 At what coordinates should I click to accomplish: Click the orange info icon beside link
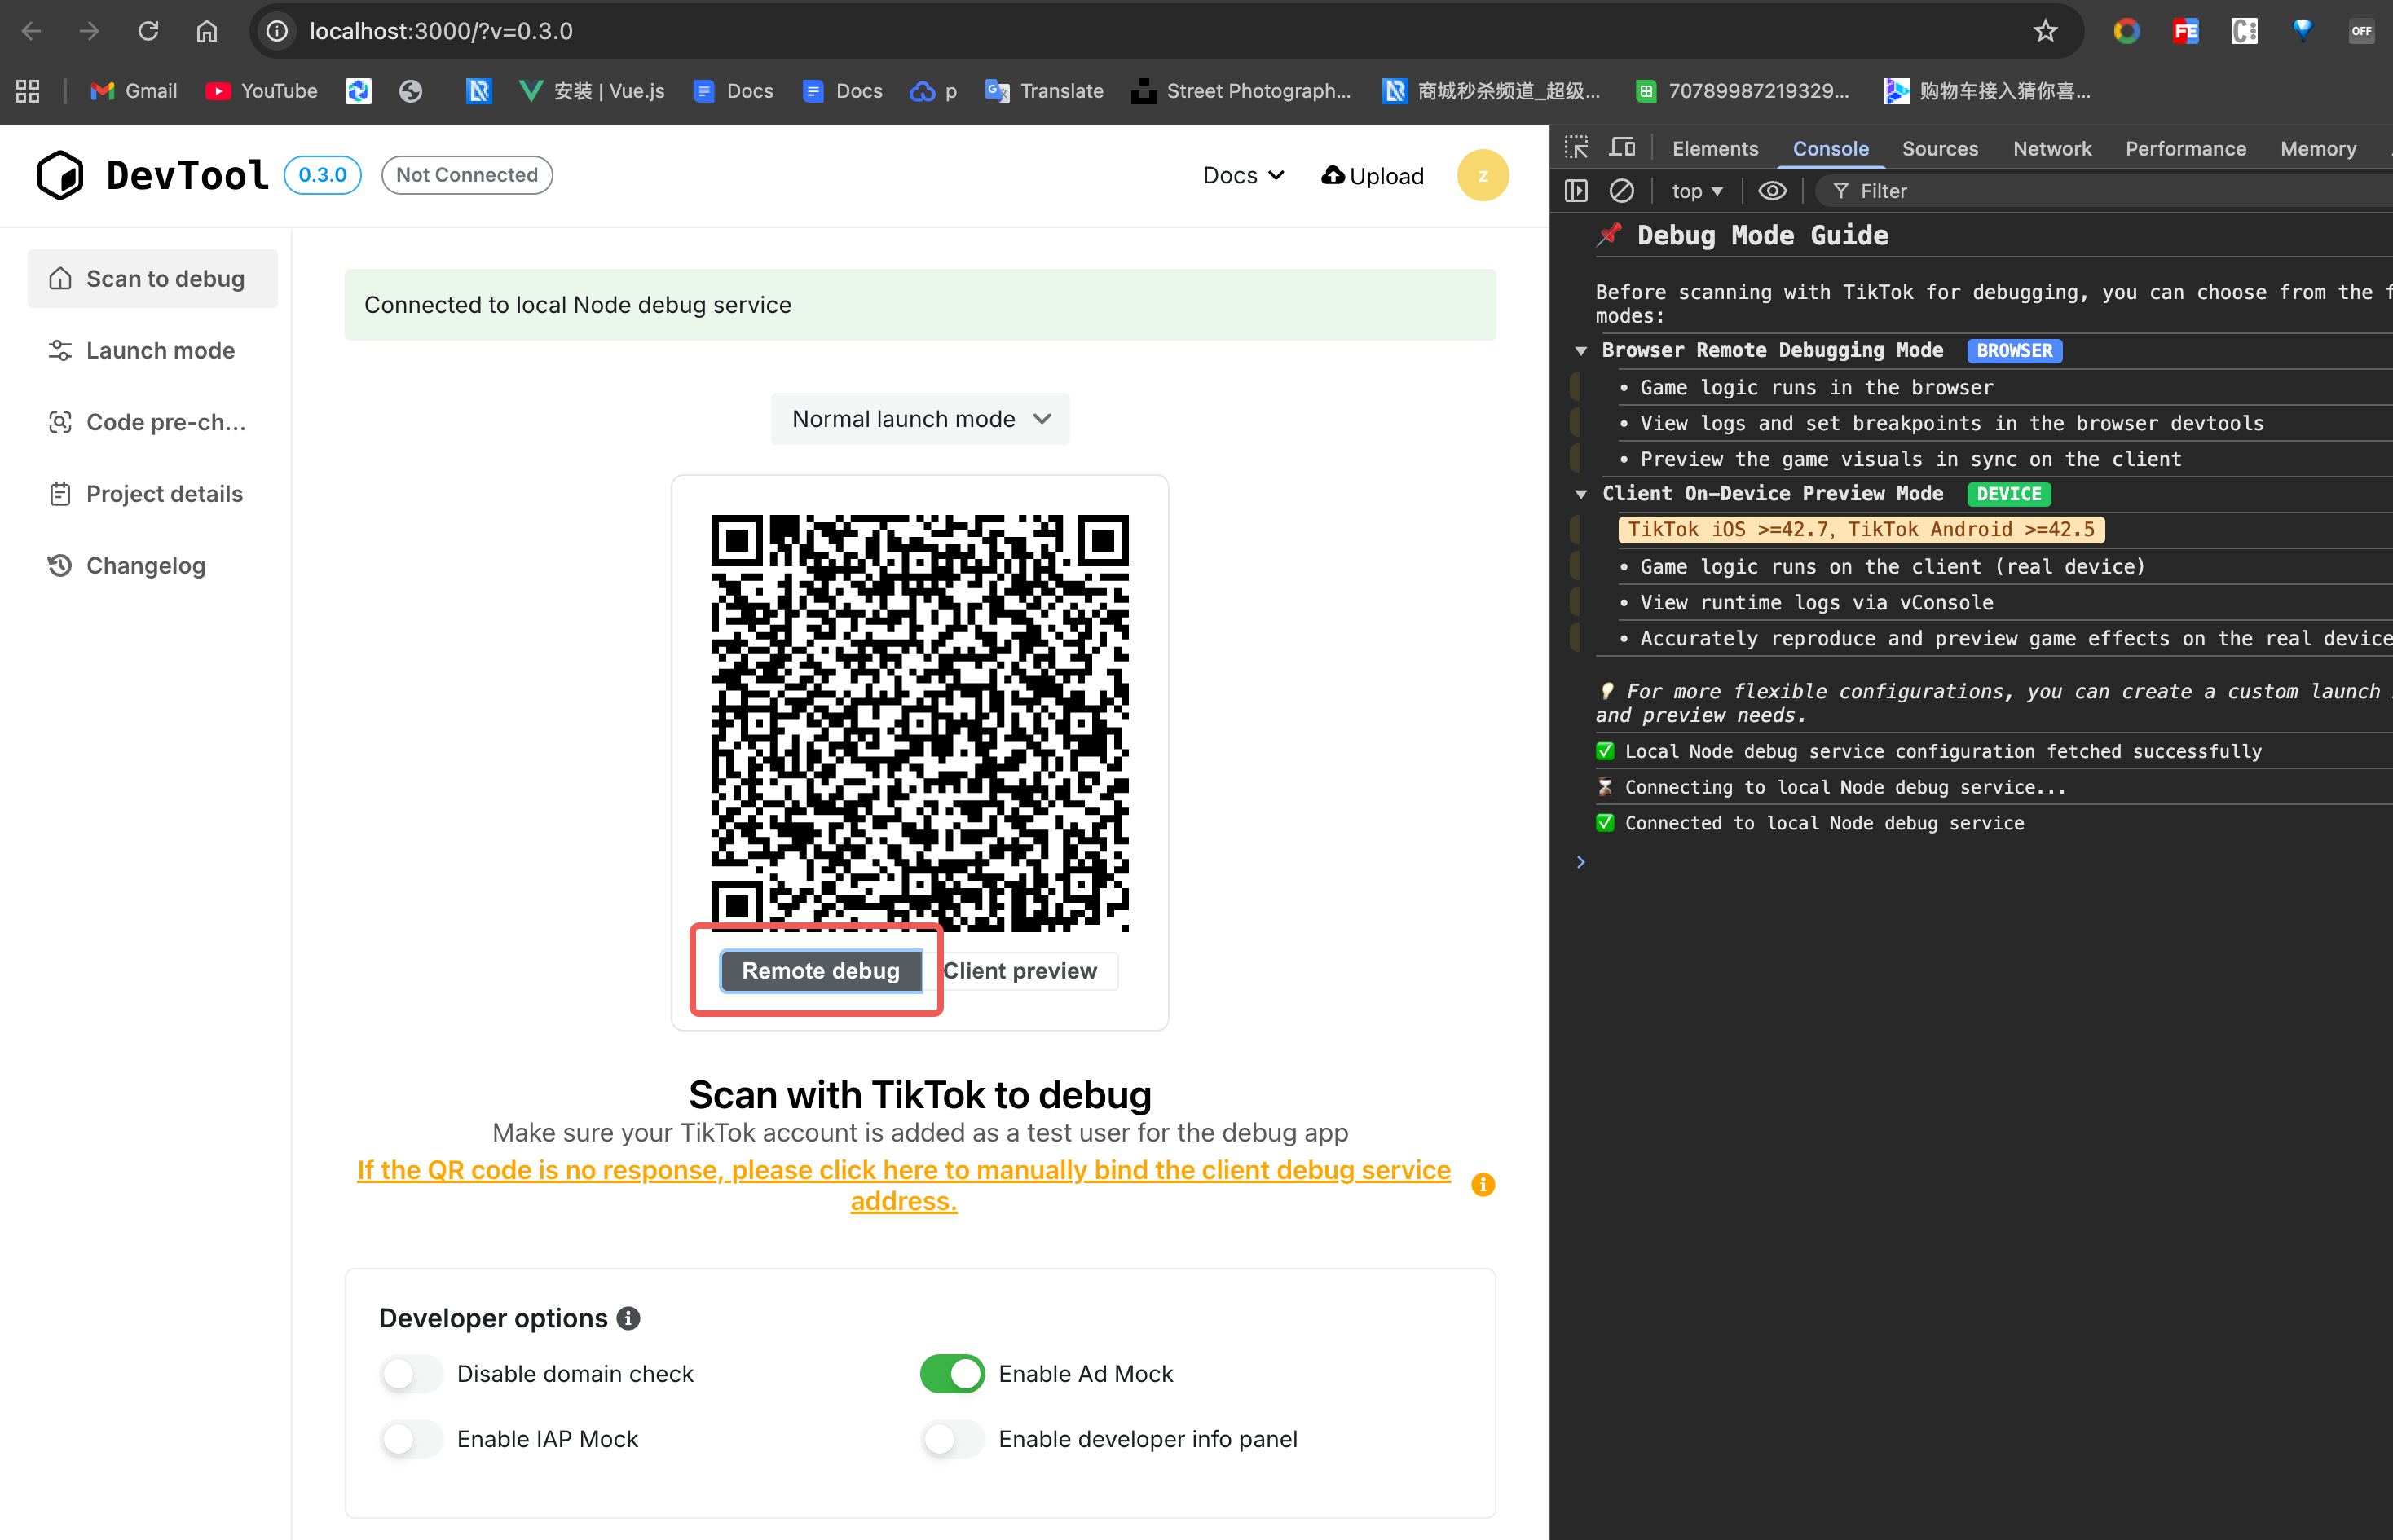tap(1483, 1184)
